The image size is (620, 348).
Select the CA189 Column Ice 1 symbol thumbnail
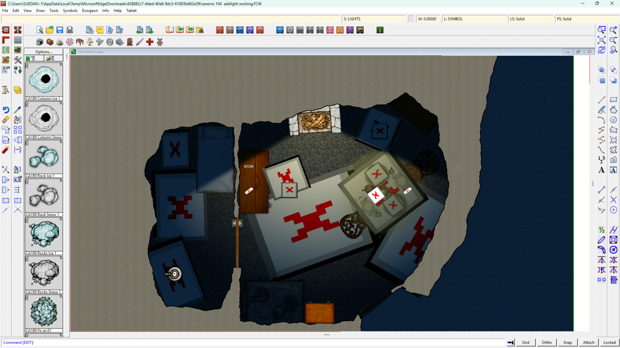pyautogui.click(x=44, y=80)
